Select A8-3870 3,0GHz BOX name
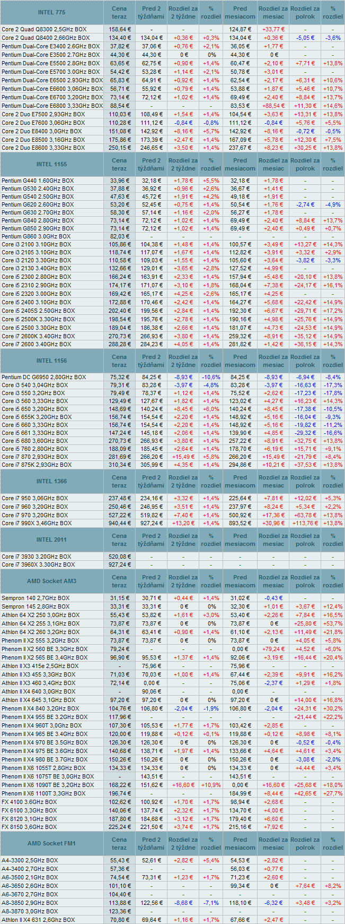Image resolution: width=345 pixels, height=924 pixels. pyautogui.click(x=30, y=911)
